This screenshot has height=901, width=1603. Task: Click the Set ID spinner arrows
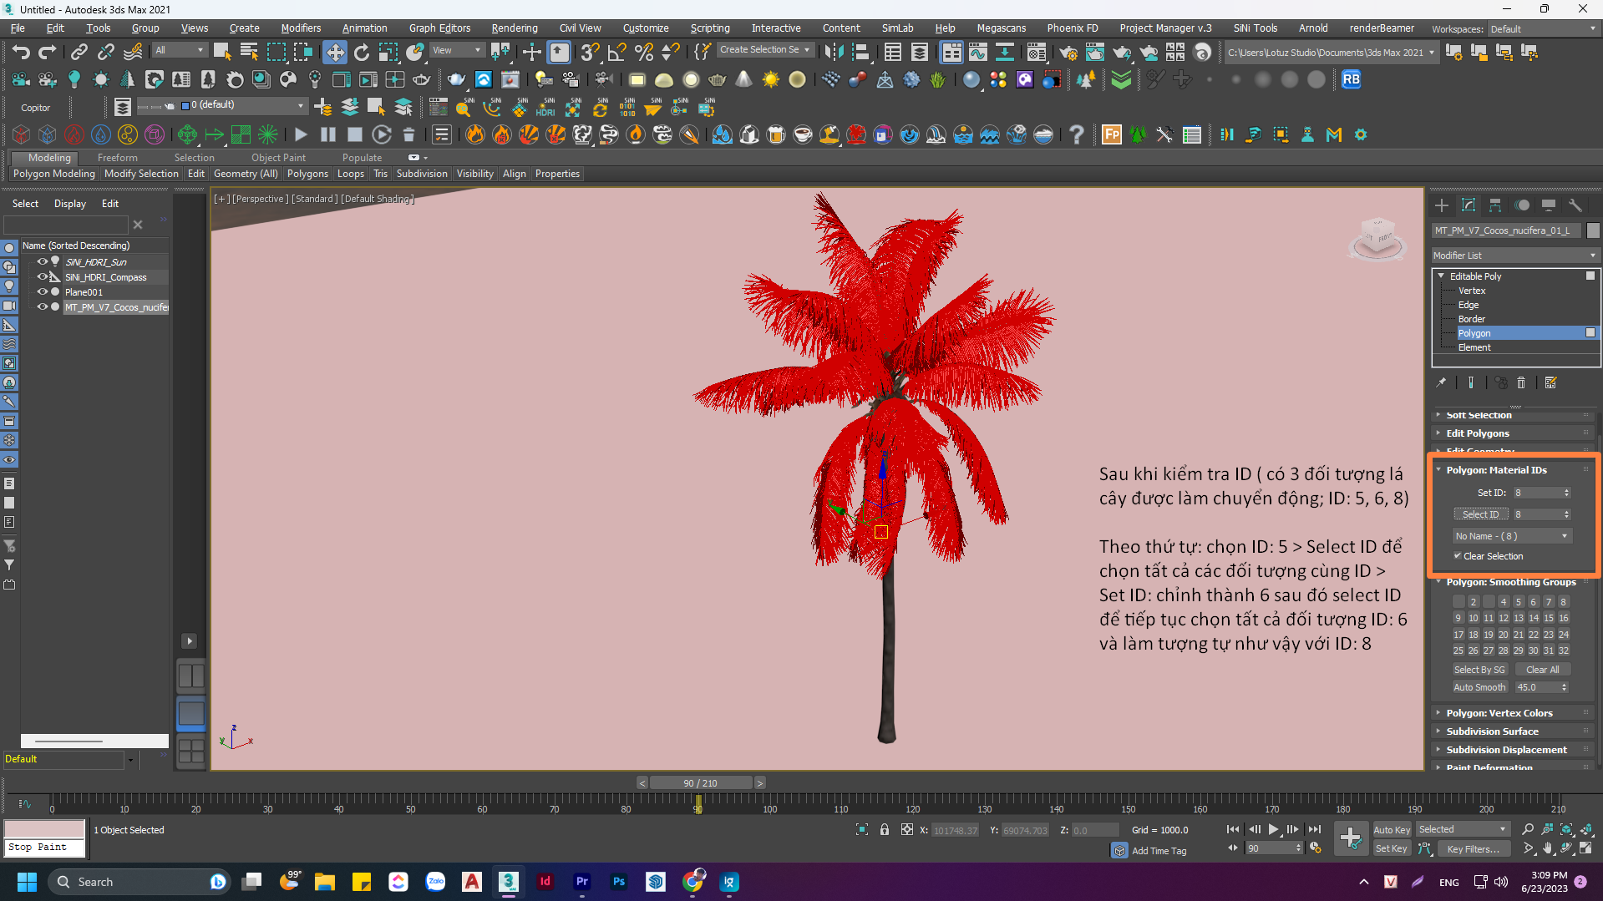coord(1567,493)
